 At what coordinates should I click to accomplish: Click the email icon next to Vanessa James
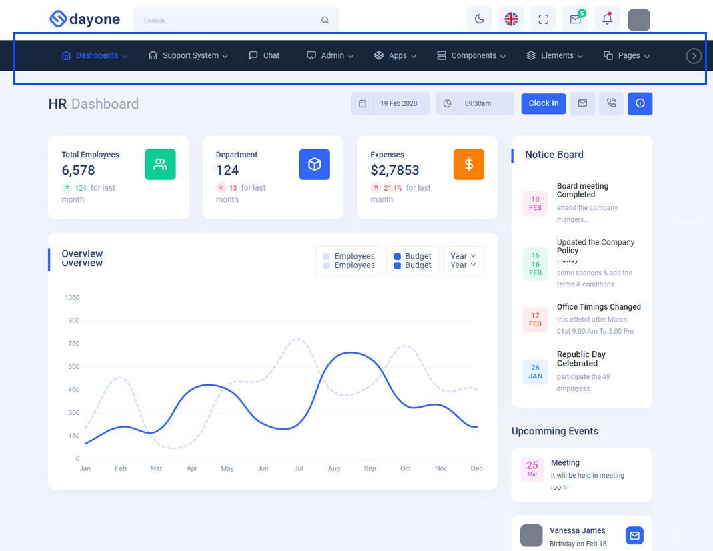coord(634,536)
